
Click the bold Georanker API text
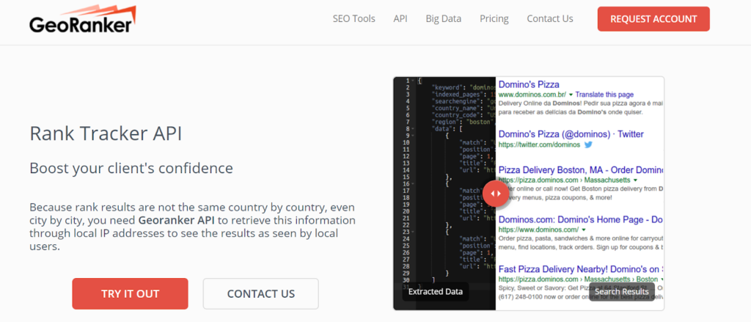tap(177, 221)
